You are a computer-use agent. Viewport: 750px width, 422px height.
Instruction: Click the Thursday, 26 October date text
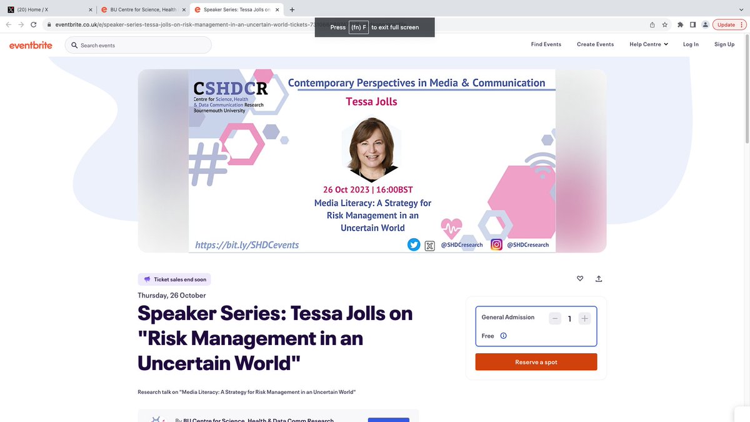(172, 295)
